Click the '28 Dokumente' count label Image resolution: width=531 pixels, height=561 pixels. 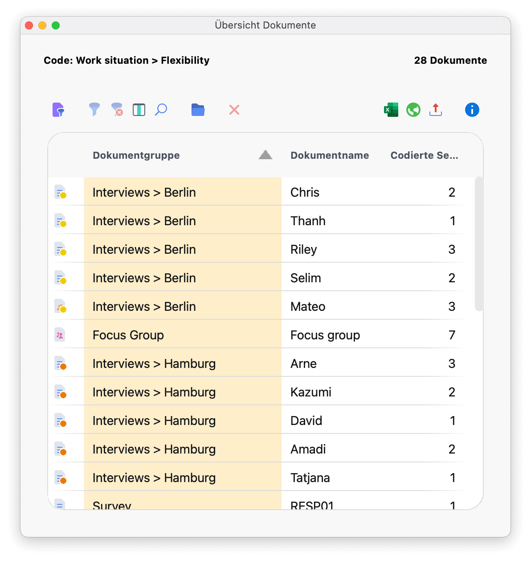[x=450, y=60]
